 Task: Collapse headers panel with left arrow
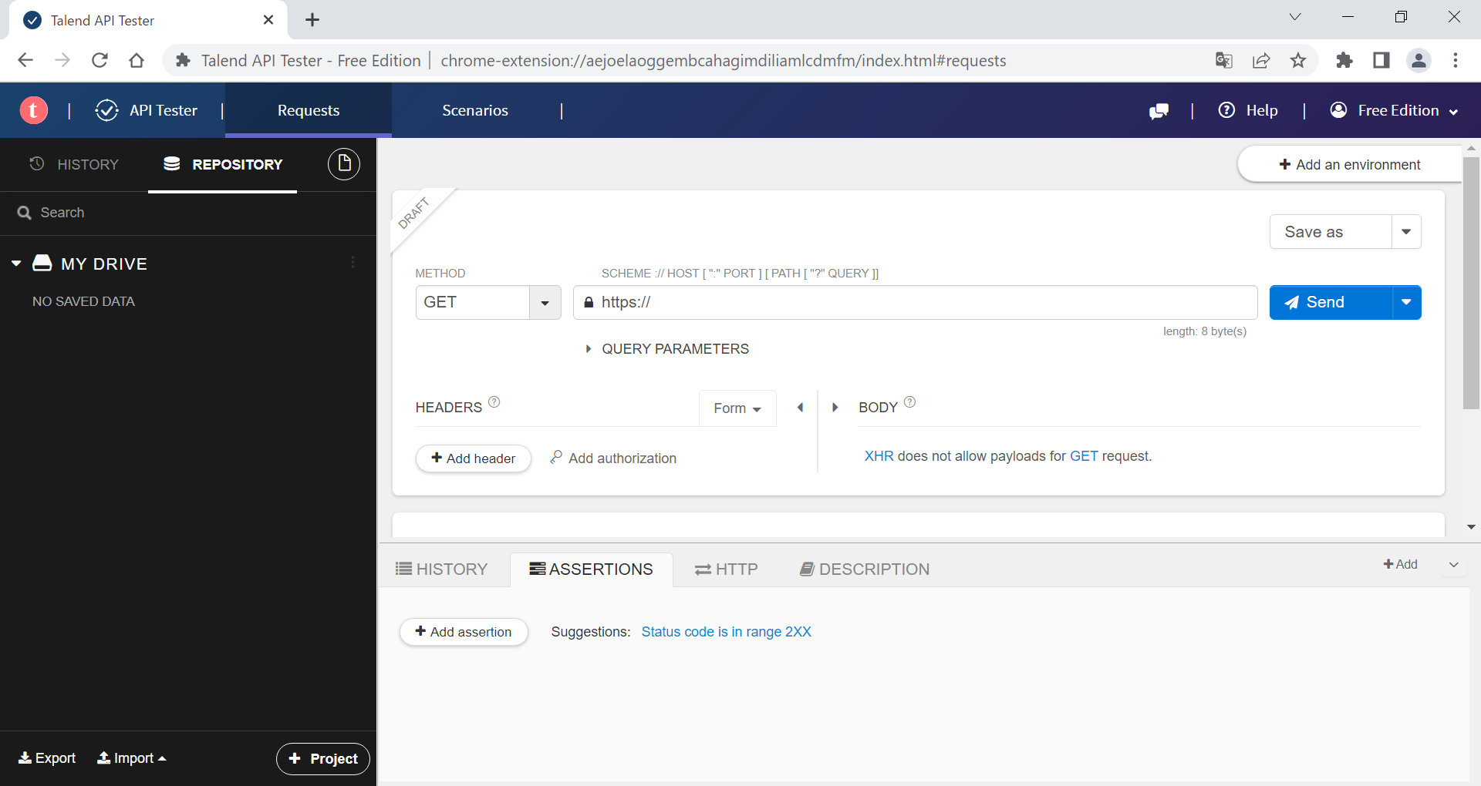[800, 408]
